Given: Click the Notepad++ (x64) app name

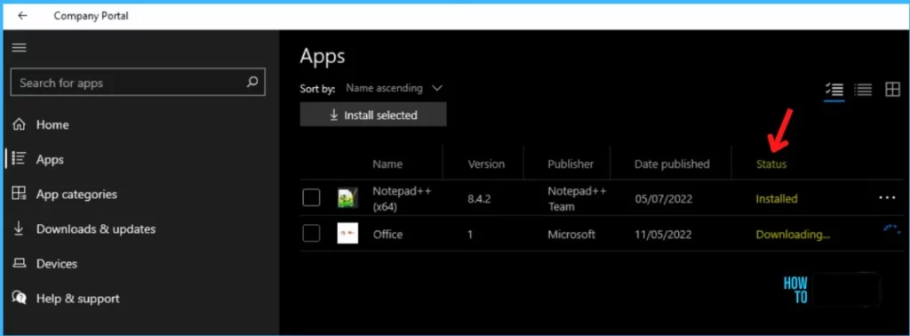Looking at the screenshot, I should pos(402,198).
